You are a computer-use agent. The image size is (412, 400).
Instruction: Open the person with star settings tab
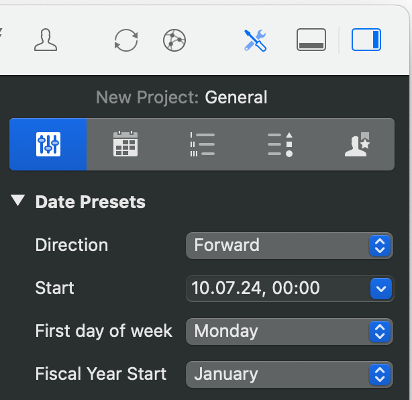(356, 144)
